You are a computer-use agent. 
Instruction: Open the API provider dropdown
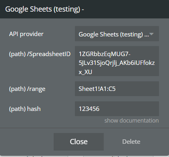point(117,34)
